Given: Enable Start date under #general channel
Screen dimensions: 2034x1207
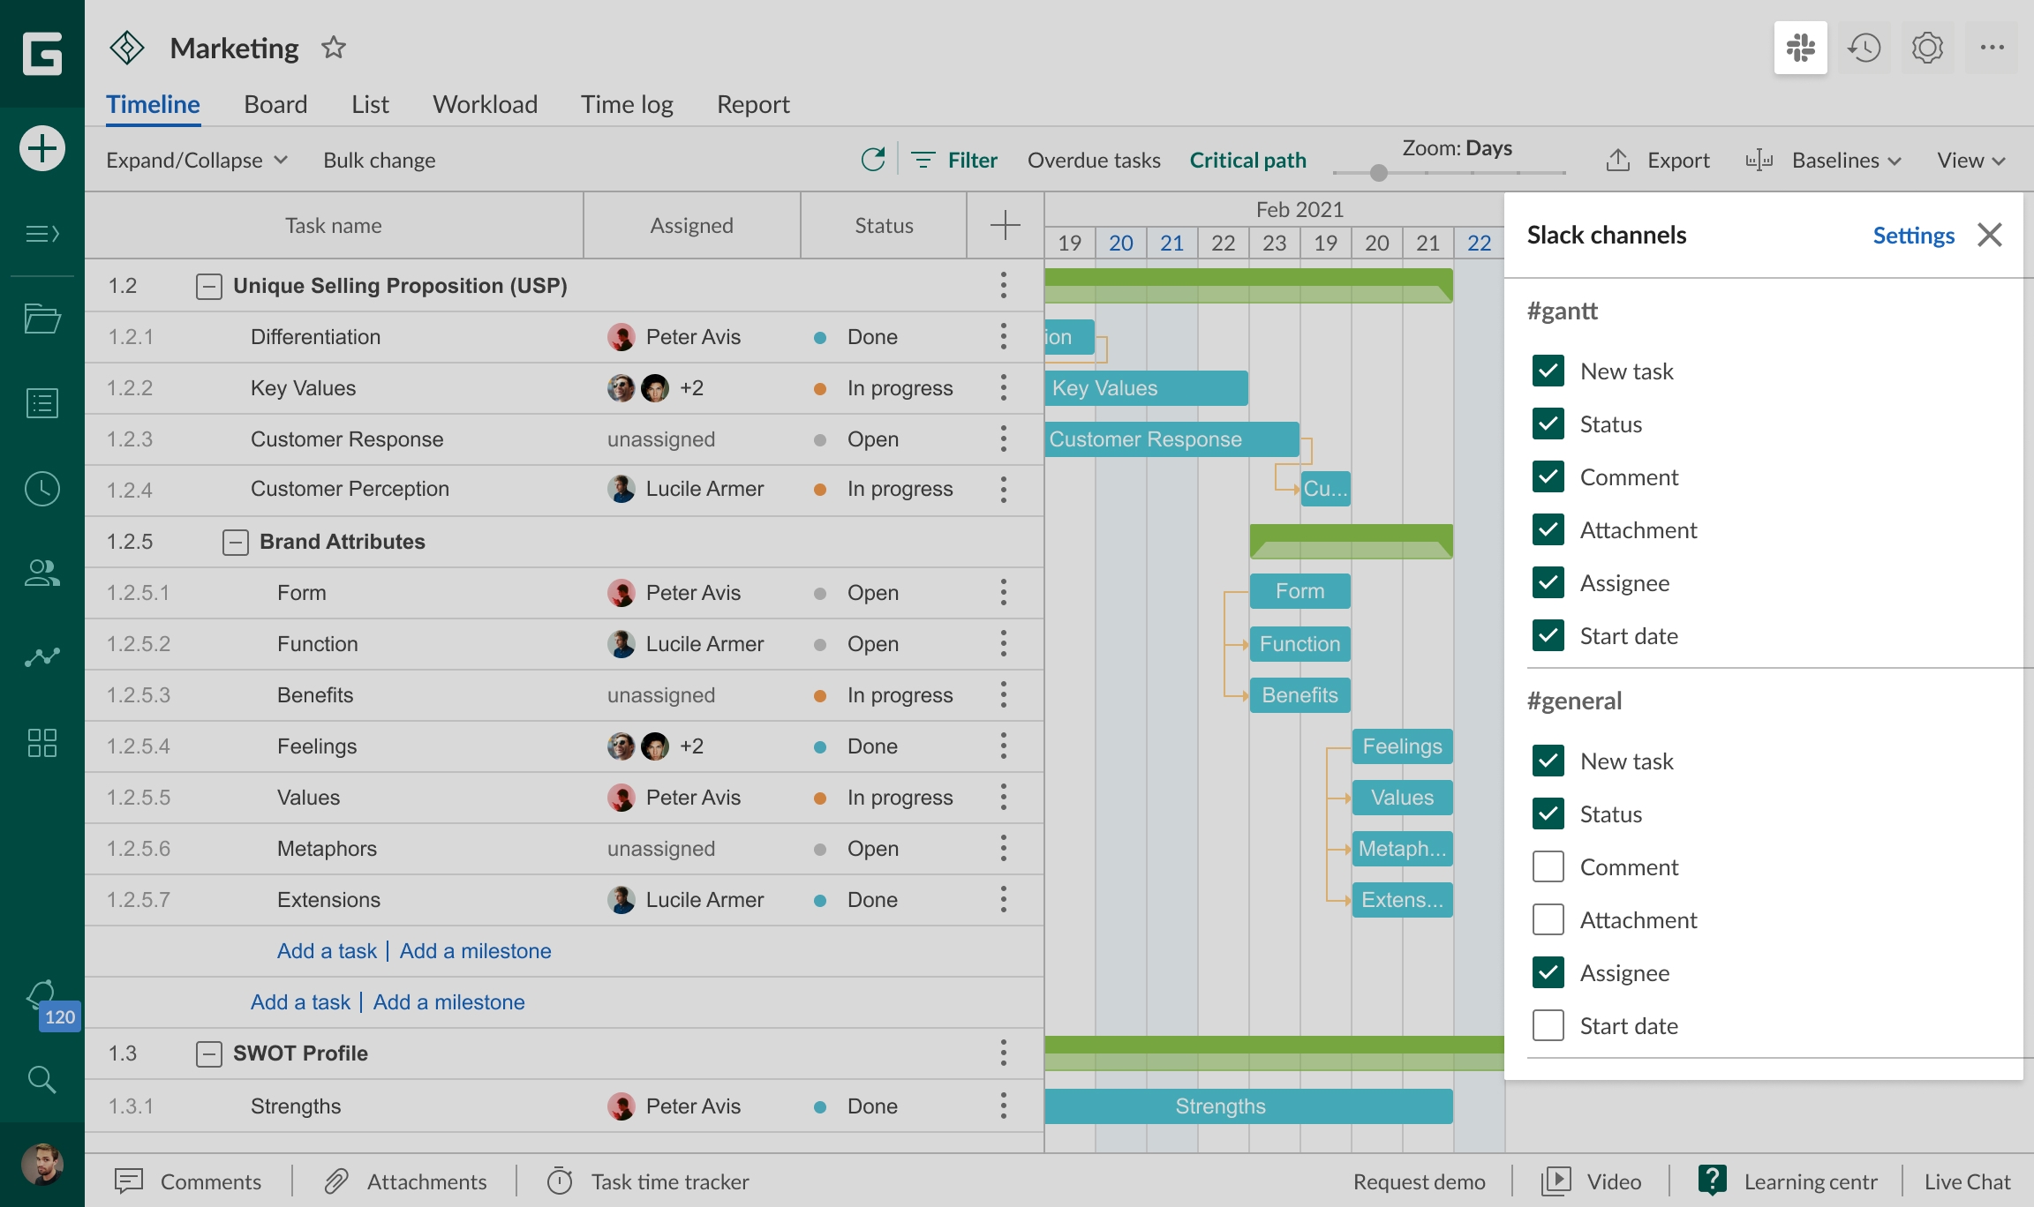Looking at the screenshot, I should [x=1548, y=1026].
